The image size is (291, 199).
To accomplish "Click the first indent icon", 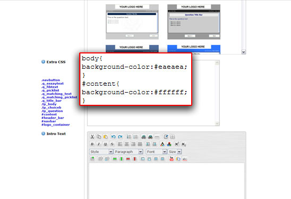I will coord(148,144).
